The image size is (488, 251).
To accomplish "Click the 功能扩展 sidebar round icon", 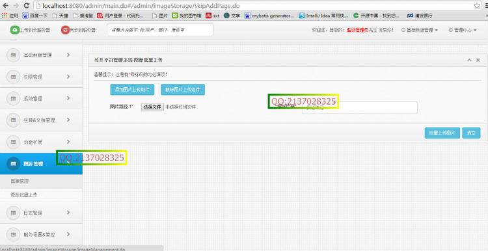I will (x=14, y=142).
